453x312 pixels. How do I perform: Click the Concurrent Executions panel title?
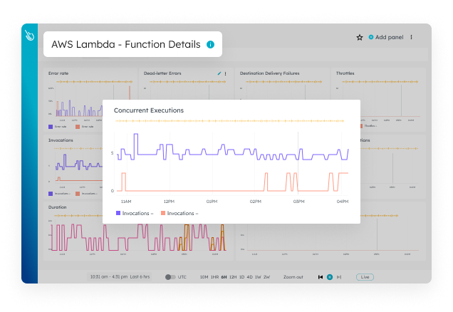[x=148, y=110]
